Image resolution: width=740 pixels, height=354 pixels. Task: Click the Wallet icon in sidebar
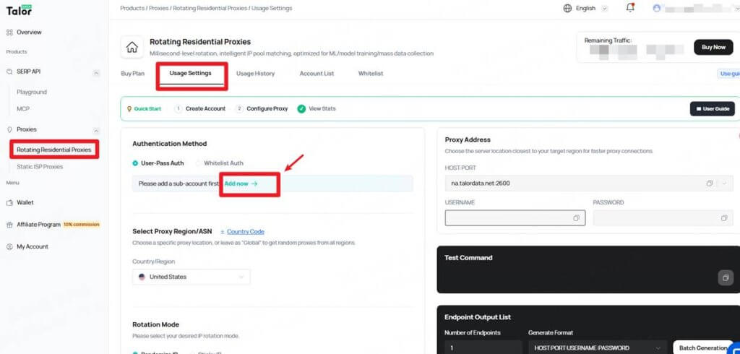[9, 202]
